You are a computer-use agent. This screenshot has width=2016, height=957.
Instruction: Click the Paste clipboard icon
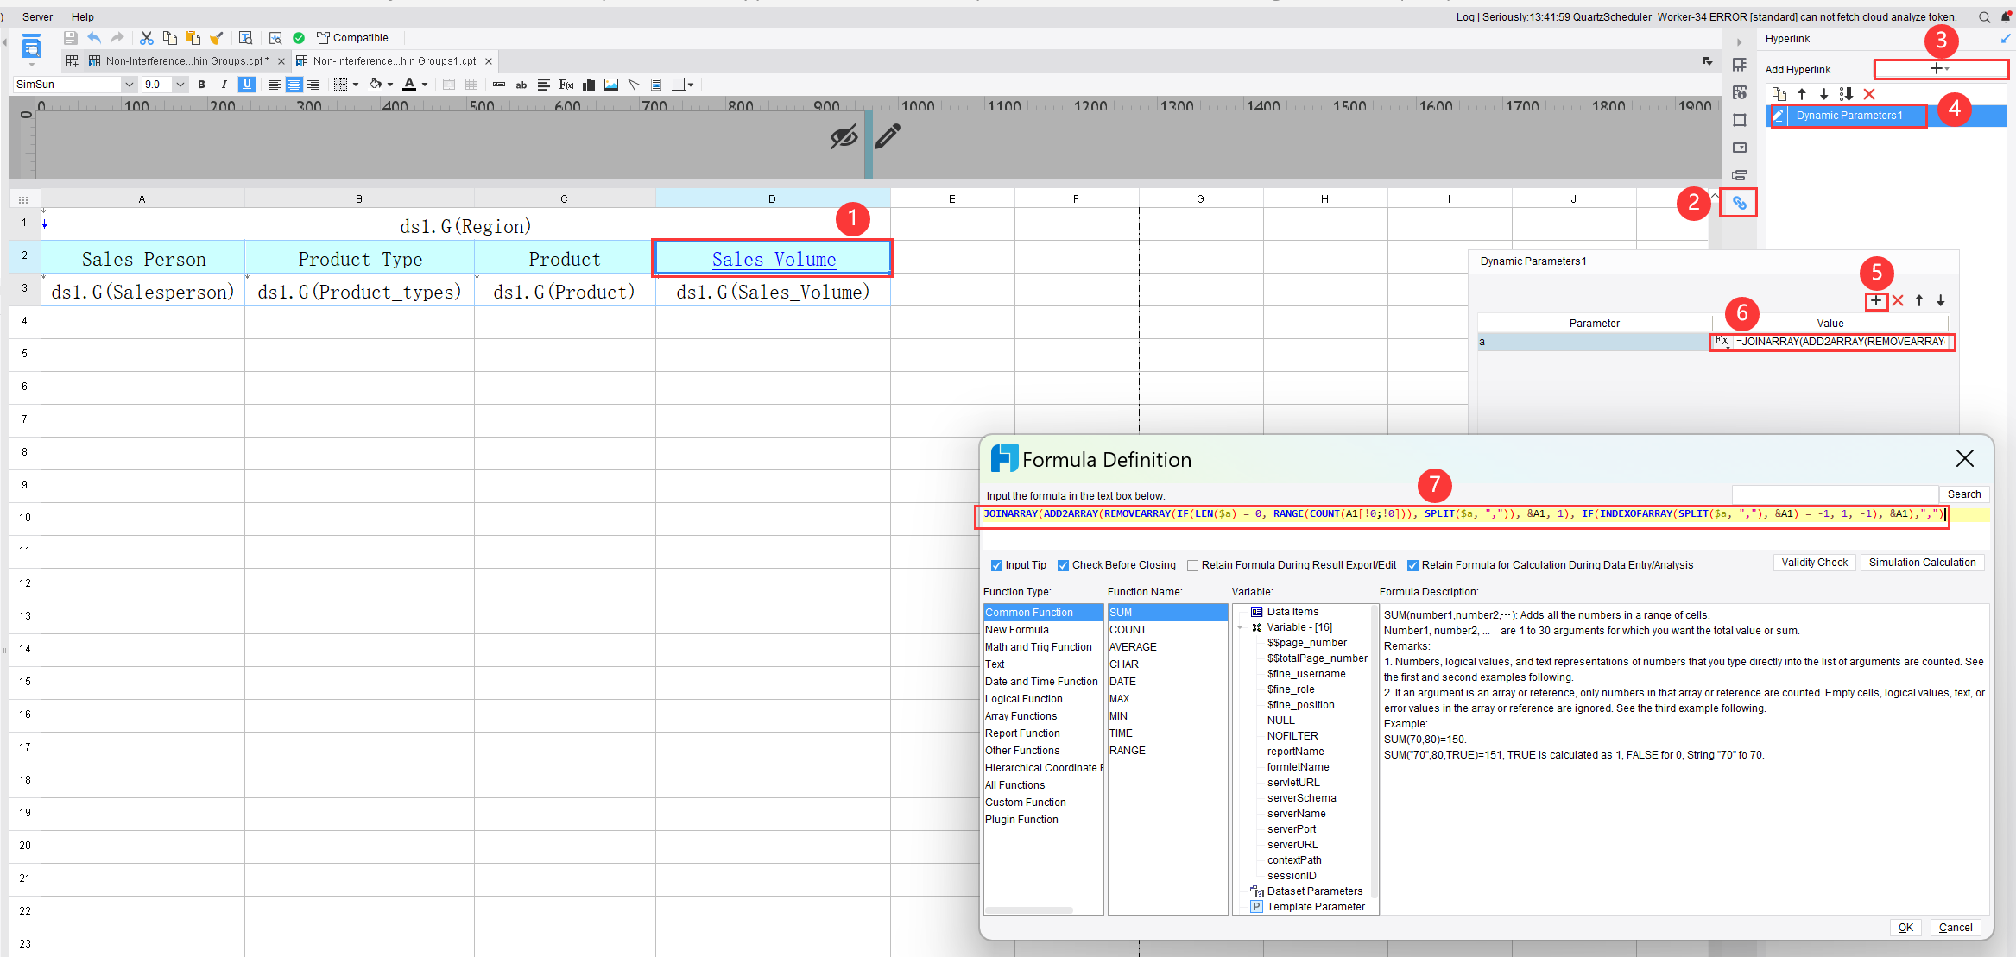tap(193, 38)
